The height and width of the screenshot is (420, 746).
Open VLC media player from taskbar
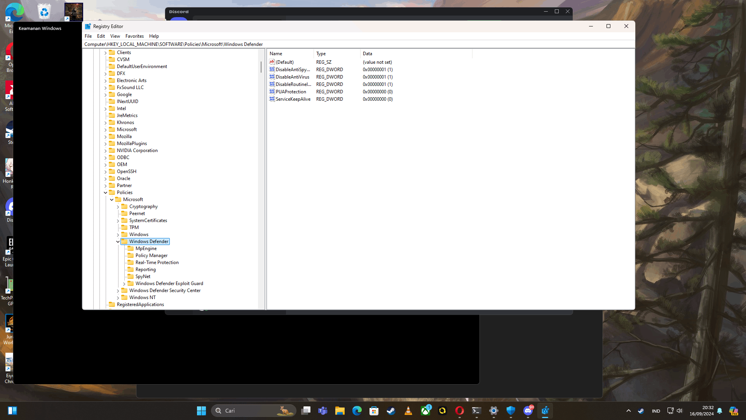pos(408,411)
